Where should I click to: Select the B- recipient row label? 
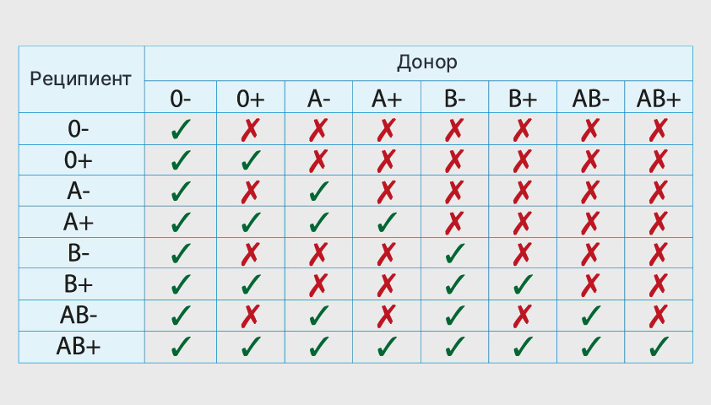click(80, 253)
